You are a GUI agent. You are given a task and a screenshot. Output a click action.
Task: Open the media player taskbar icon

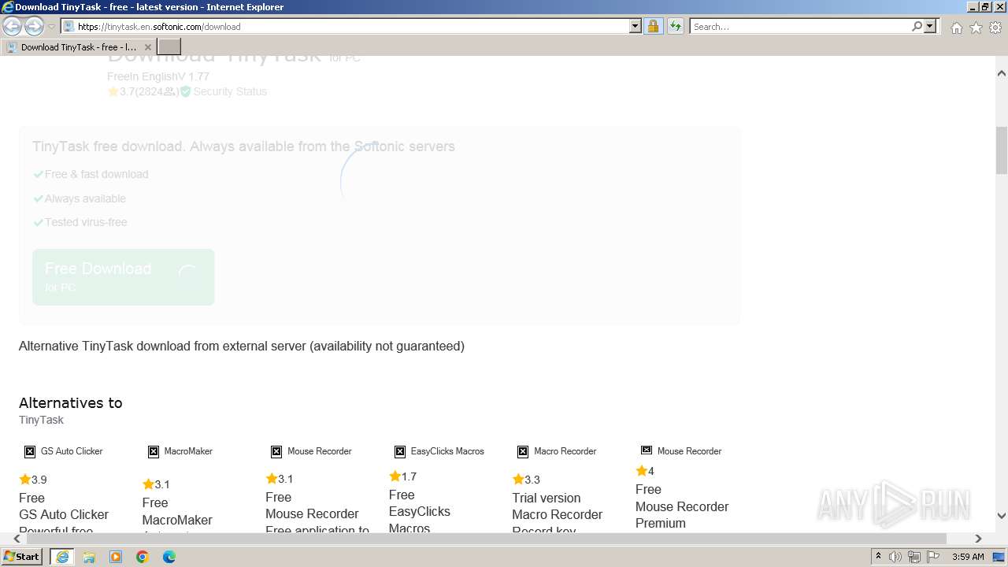coord(116,557)
